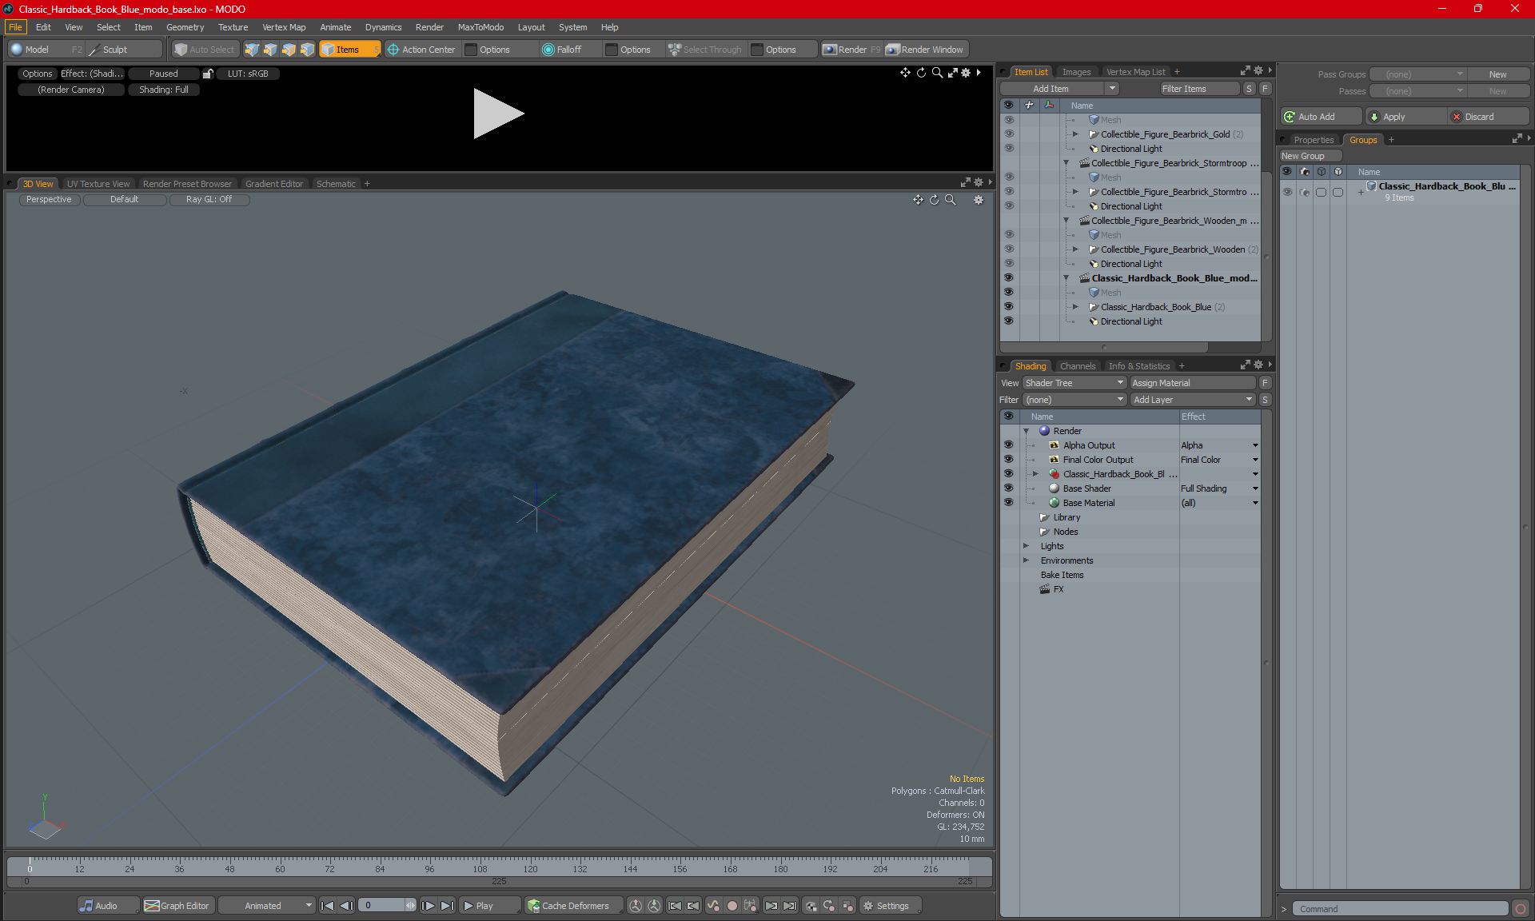Toggle visibility of bottom Directional Light

click(x=1008, y=321)
